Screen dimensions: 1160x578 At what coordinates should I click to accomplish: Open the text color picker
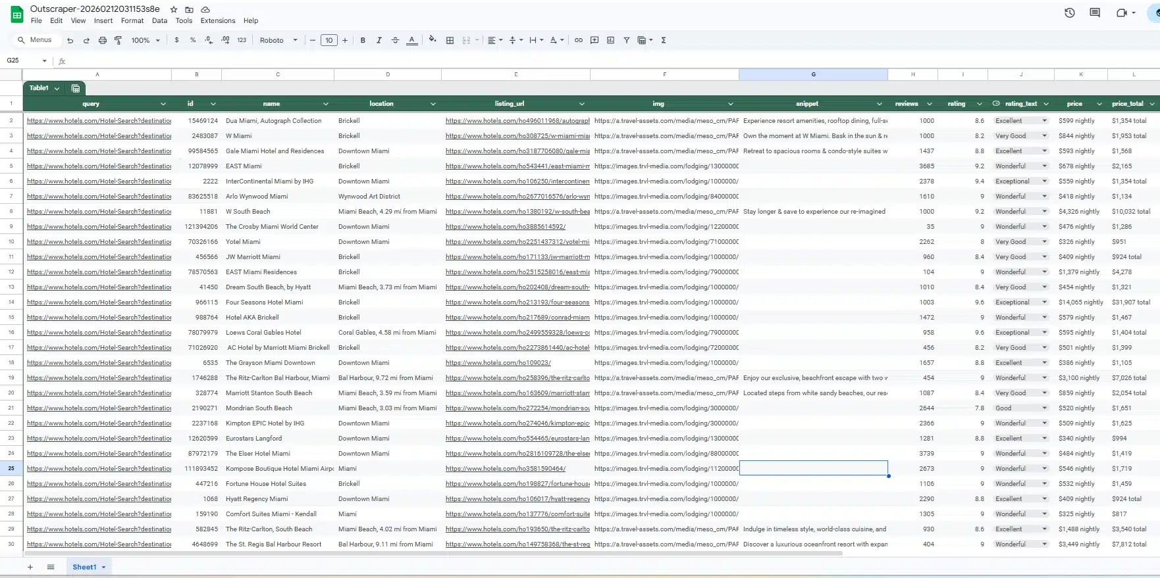coord(411,40)
